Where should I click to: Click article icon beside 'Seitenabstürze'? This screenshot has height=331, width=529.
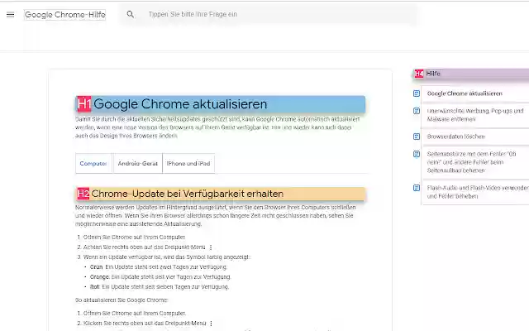pos(417,154)
